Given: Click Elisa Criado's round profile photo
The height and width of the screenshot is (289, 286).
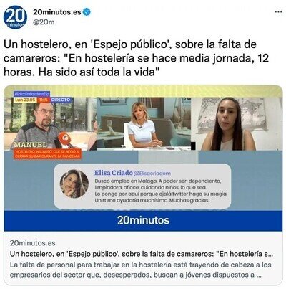Looking at the screenshot, I should (74, 184).
